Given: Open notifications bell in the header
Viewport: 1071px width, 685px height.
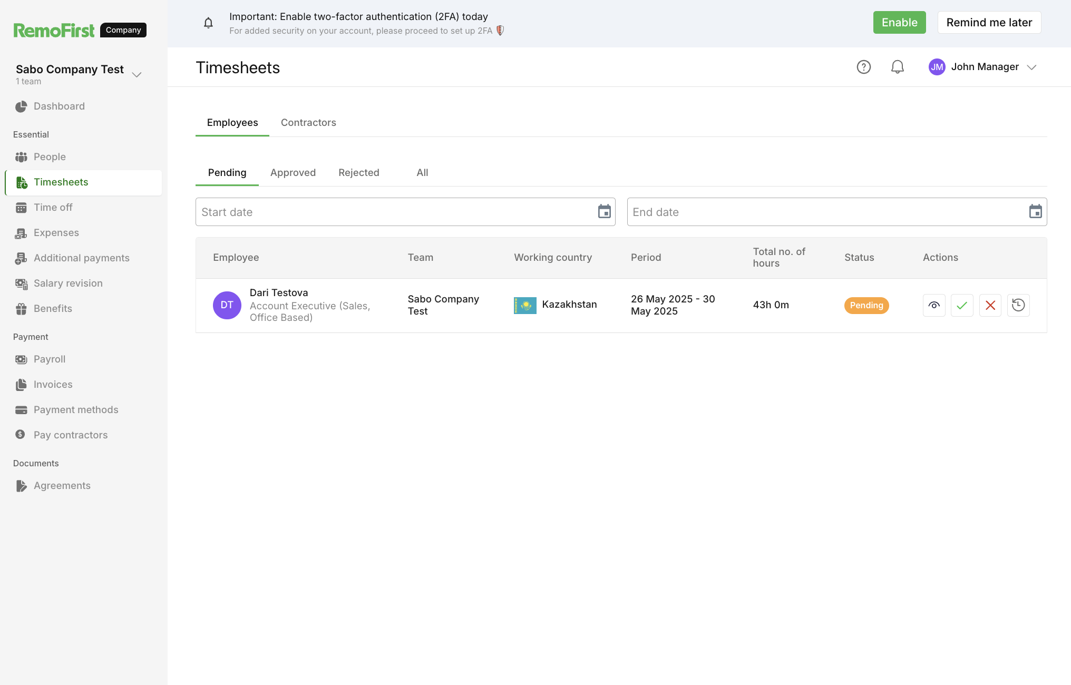Looking at the screenshot, I should point(897,67).
